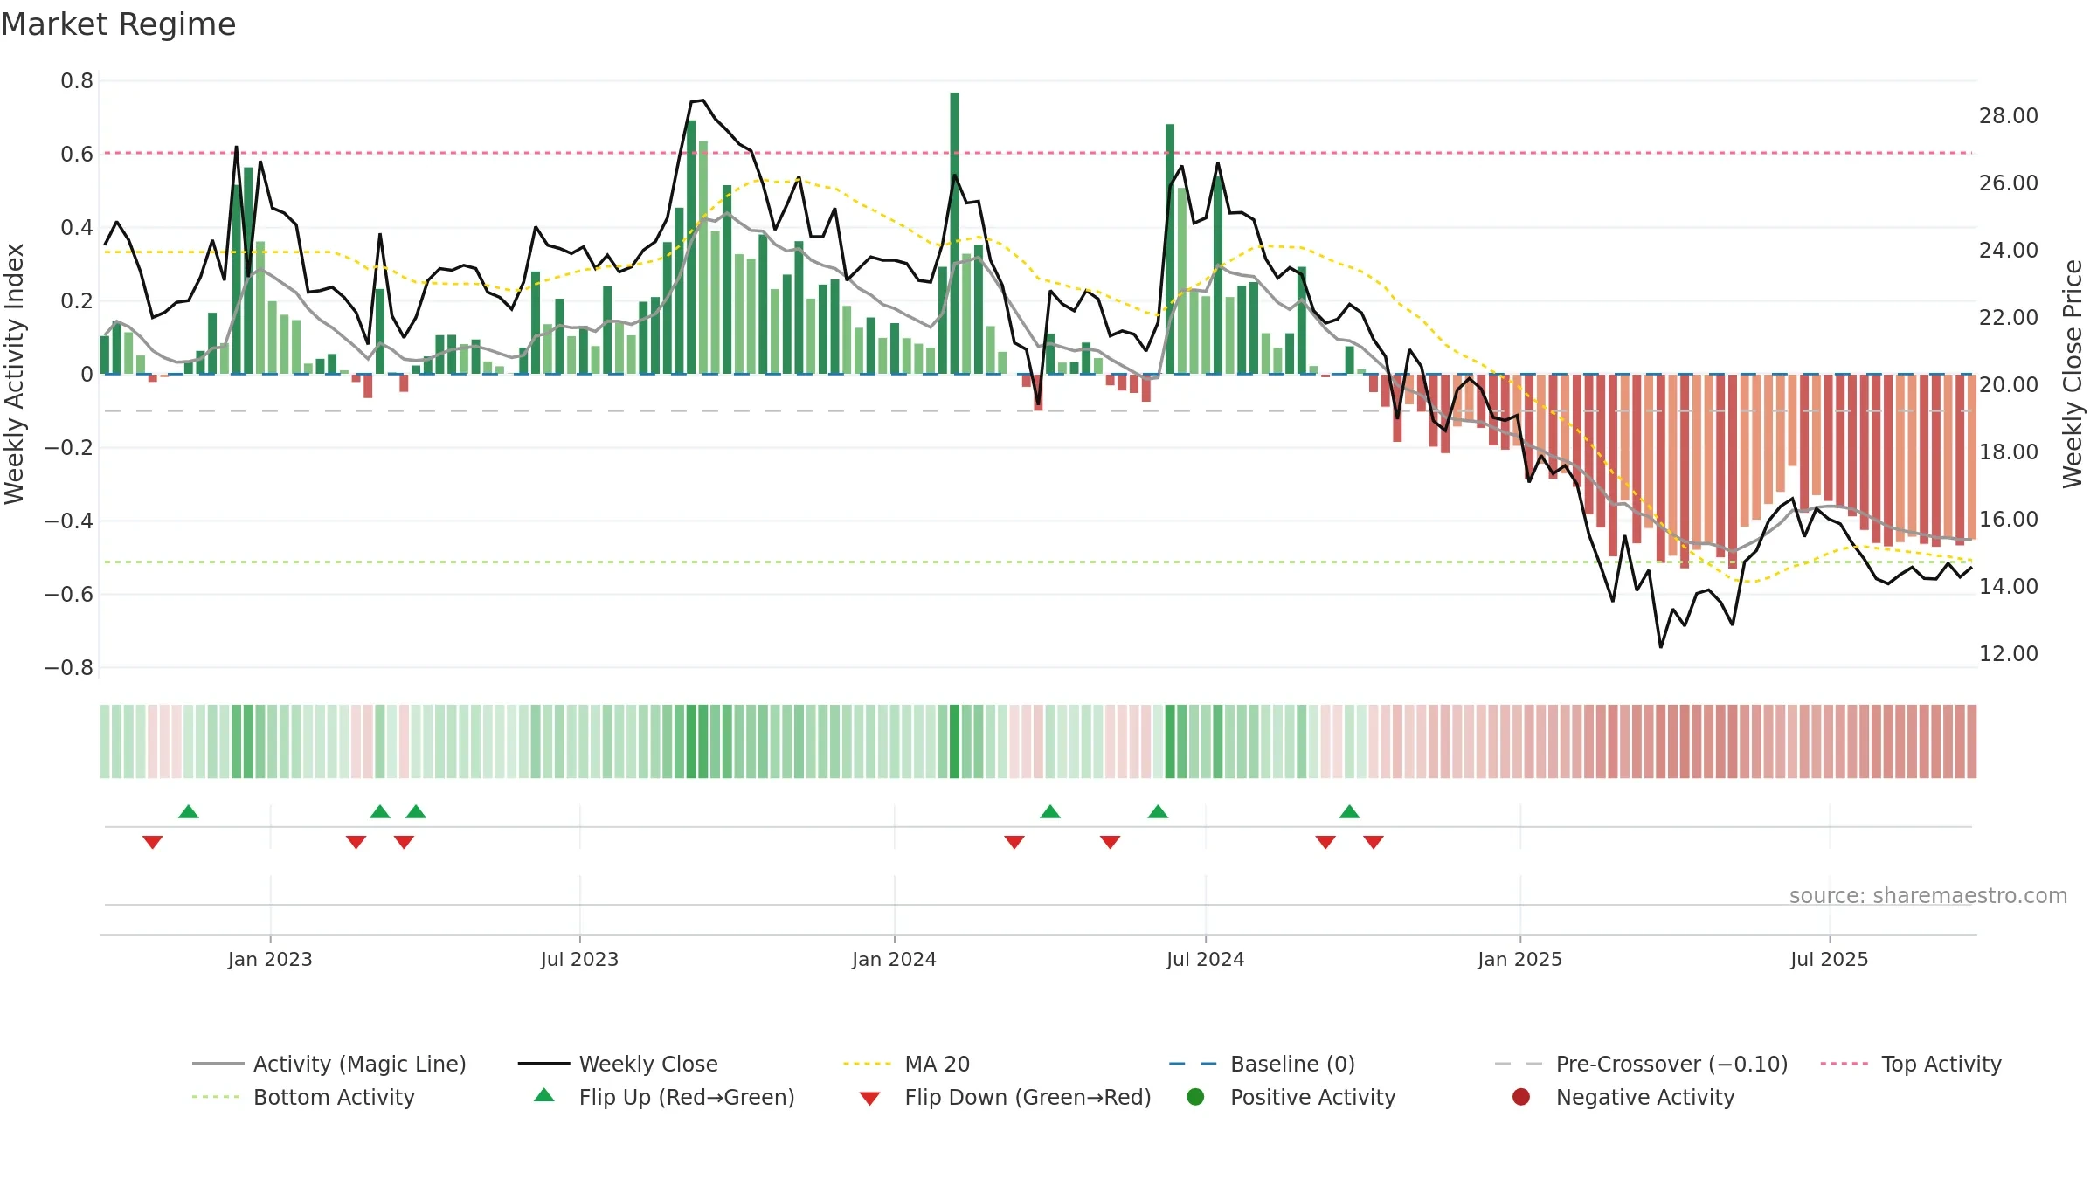Viewport: 2097px width, 1179px height.
Task: Click the Jan 2024 x-axis label
Action: [894, 959]
